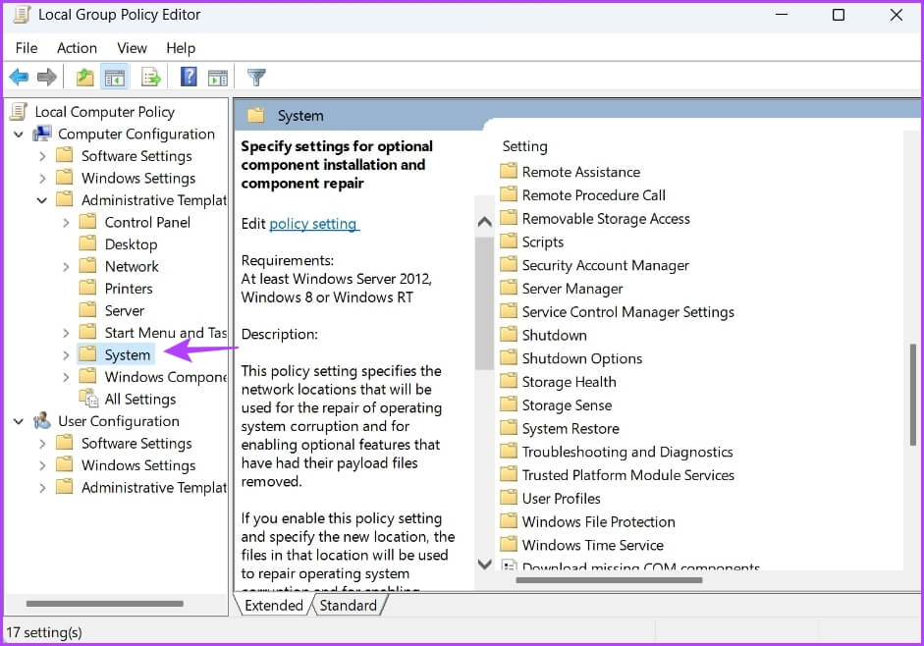Select Storage Health in list

pos(569,381)
